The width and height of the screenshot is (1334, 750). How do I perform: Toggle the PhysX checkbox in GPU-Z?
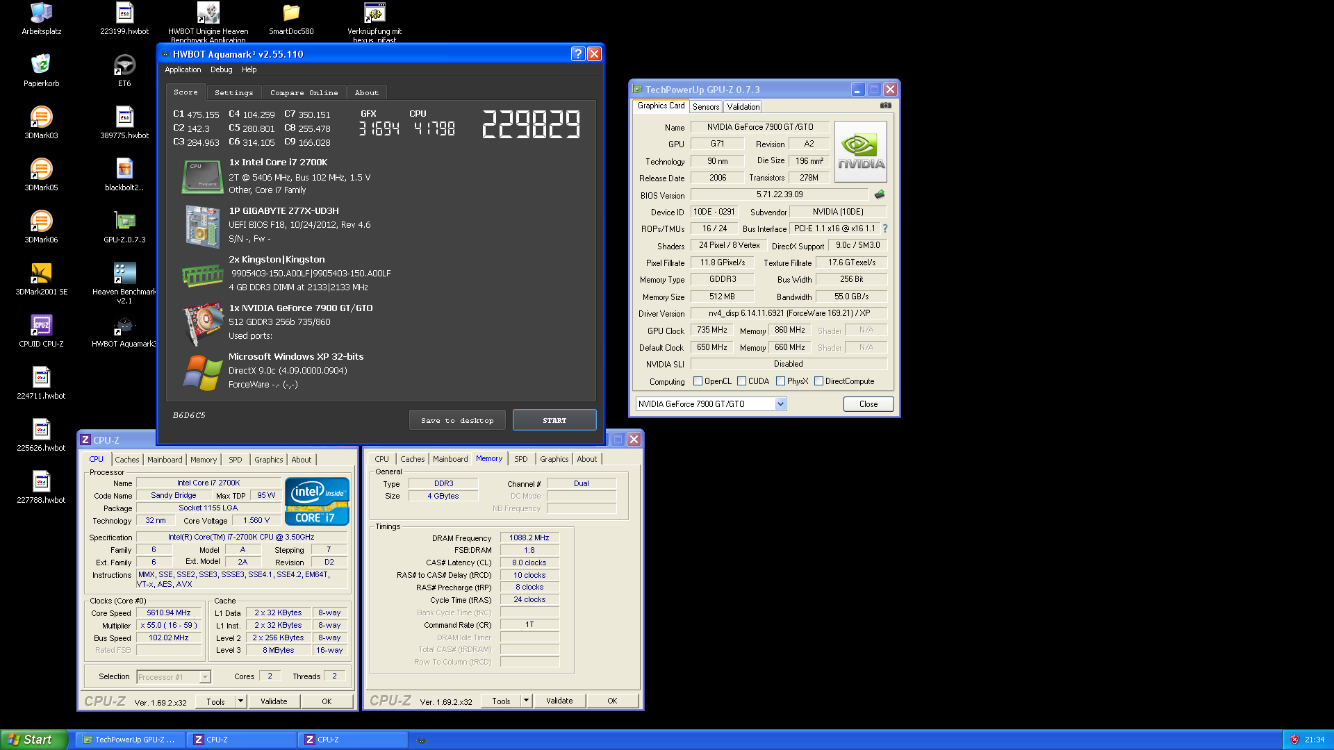780,381
